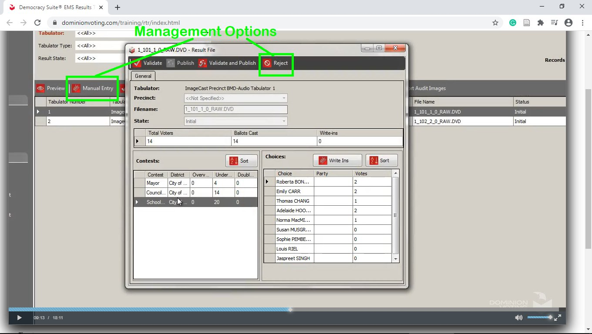Click the Write-ins value cell

360,141
